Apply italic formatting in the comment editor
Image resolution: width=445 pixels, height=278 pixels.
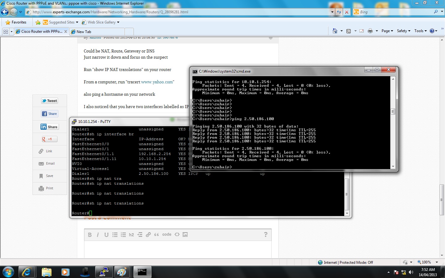click(x=98, y=235)
